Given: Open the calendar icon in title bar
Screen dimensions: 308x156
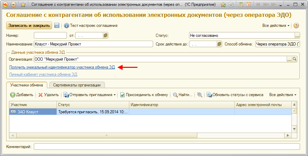Looking at the screenshot, I should click(x=248, y=4).
